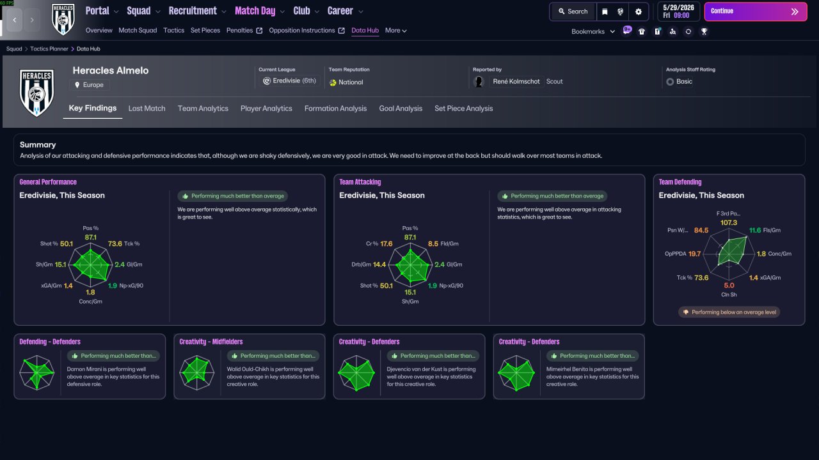Switch to the Goal Analysis tab
This screenshot has height=460, width=819.
[x=401, y=109]
